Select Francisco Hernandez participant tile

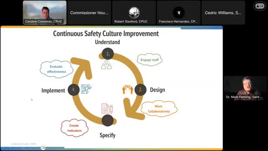(179, 13)
